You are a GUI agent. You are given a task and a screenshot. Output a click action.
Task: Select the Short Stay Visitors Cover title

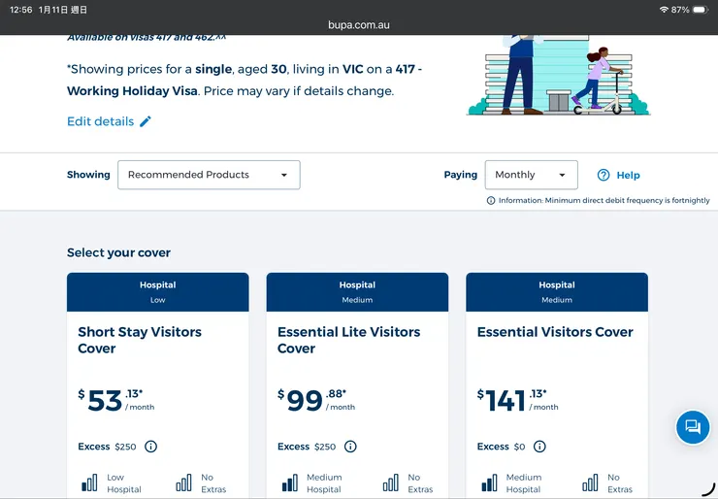(x=140, y=340)
